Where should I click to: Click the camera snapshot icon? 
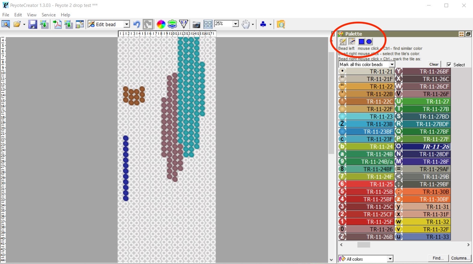(196, 24)
